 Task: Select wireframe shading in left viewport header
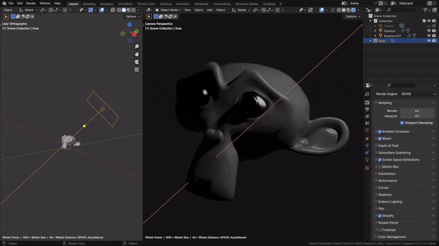pyautogui.click(x=119, y=10)
